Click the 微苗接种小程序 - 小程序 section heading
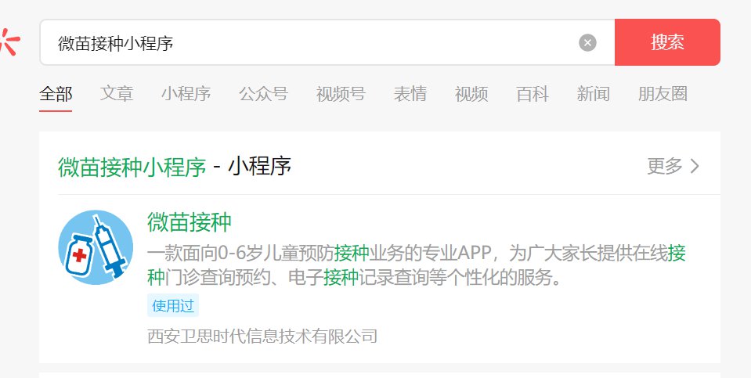This screenshot has height=378, width=751. pyautogui.click(x=175, y=167)
